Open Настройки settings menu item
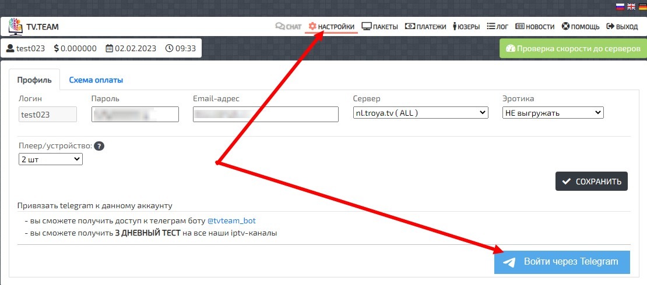 click(x=331, y=27)
